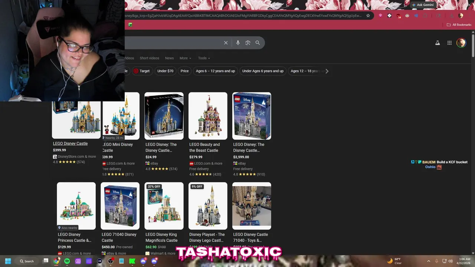The height and width of the screenshot is (267, 475).
Task: Open the Notepad icon on taskbar
Action: (x=121, y=261)
